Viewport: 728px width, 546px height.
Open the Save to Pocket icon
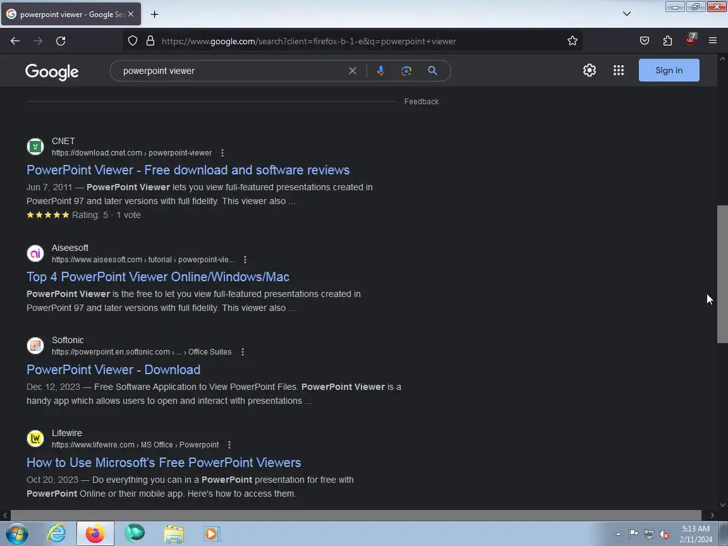pyautogui.click(x=645, y=41)
